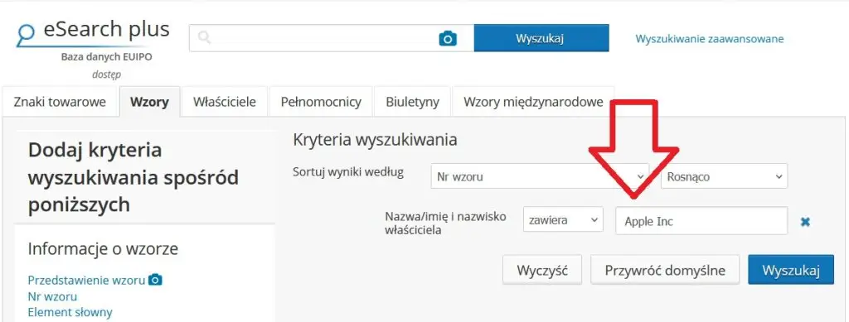
Task: Open the Rosnąco sort order dropdown
Action: click(725, 176)
